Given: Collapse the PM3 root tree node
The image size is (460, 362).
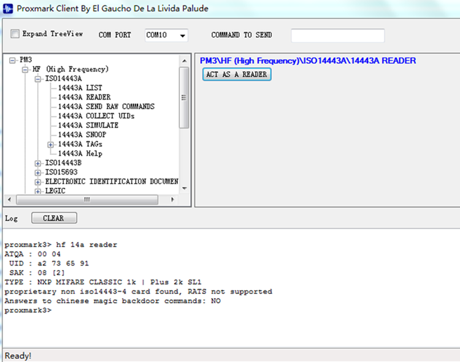Looking at the screenshot, I should (x=13, y=60).
